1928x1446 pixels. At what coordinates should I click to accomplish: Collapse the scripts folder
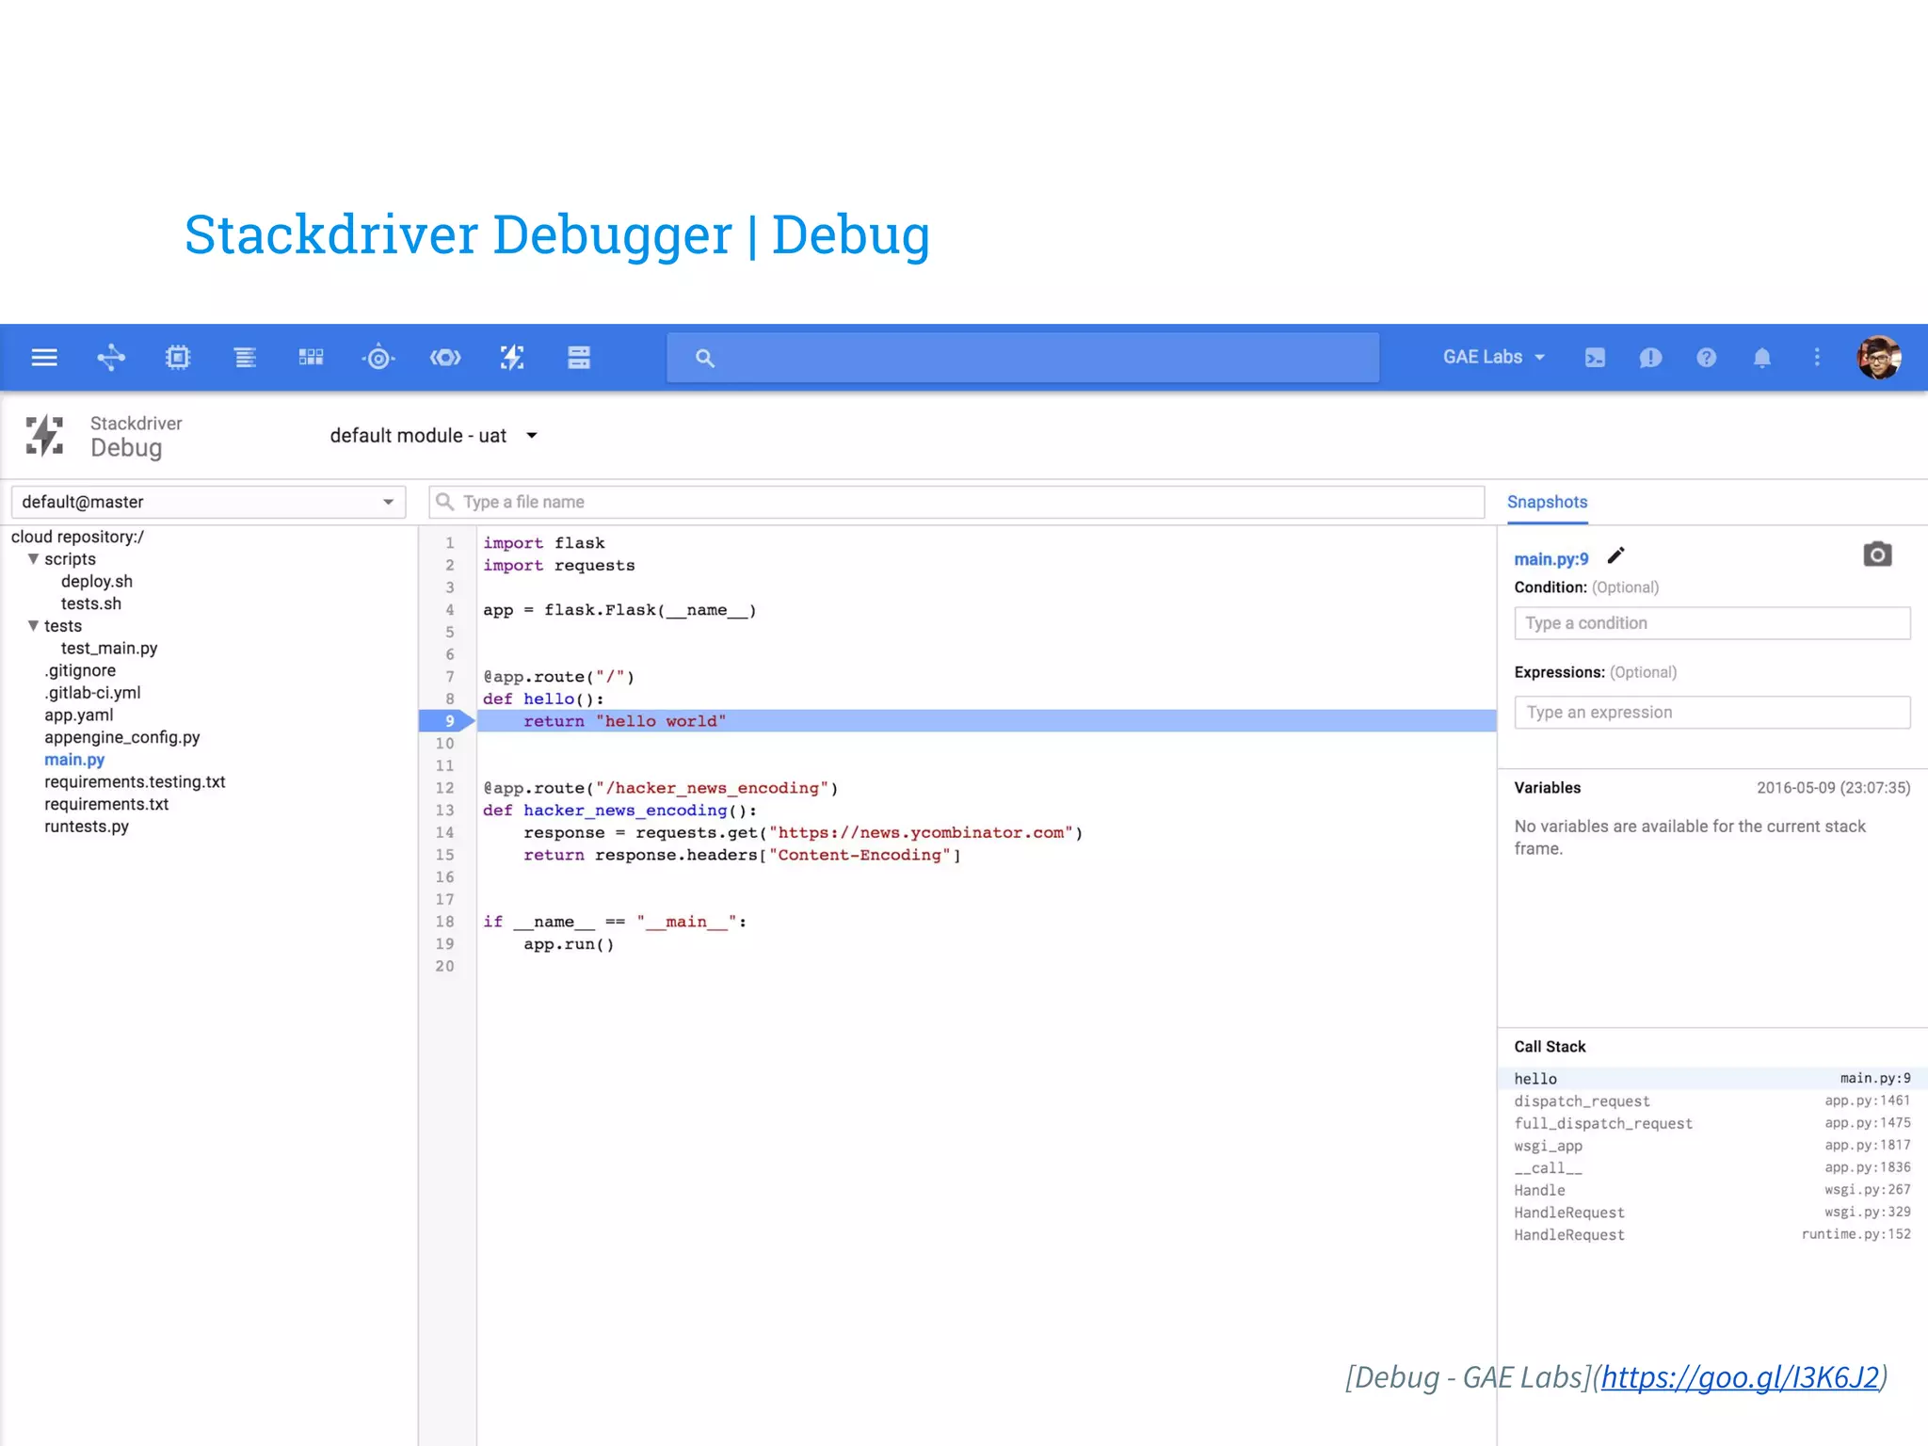[34, 559]
